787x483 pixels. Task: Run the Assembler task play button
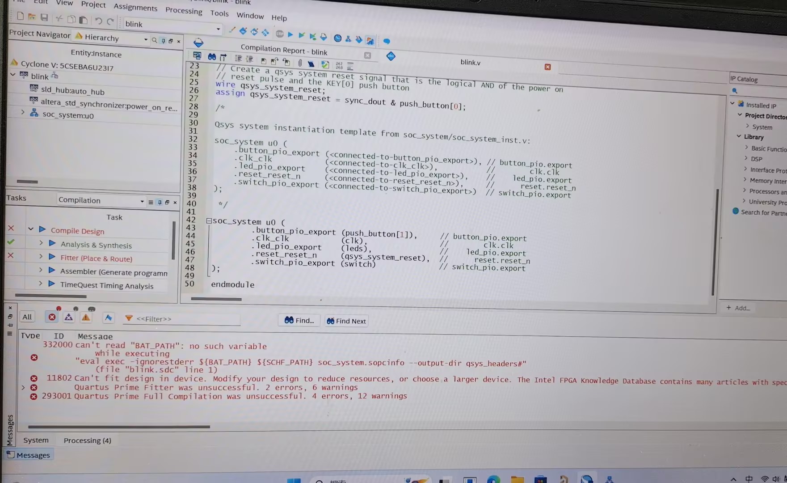click(51, 270)
